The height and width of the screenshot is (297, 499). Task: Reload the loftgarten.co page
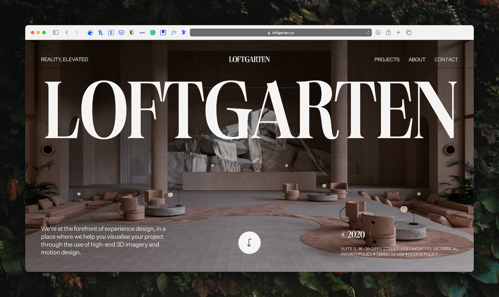[368, 33]
